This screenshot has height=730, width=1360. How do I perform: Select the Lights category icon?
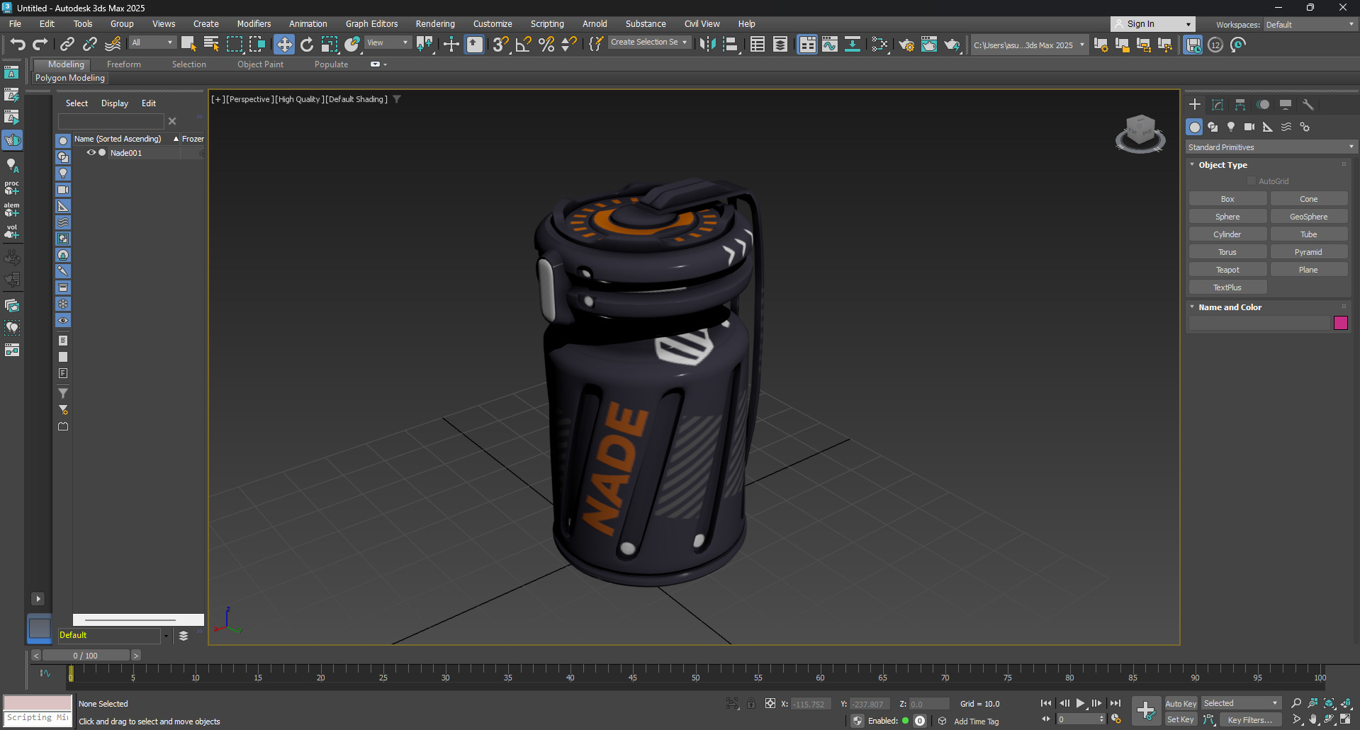click(1231, 127)
